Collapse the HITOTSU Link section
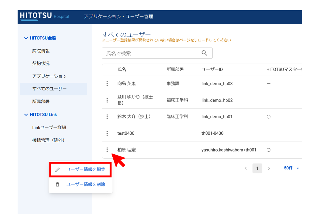 click(26, 115)
